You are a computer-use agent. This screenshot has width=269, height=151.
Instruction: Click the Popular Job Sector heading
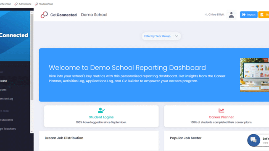coord(186,138)
